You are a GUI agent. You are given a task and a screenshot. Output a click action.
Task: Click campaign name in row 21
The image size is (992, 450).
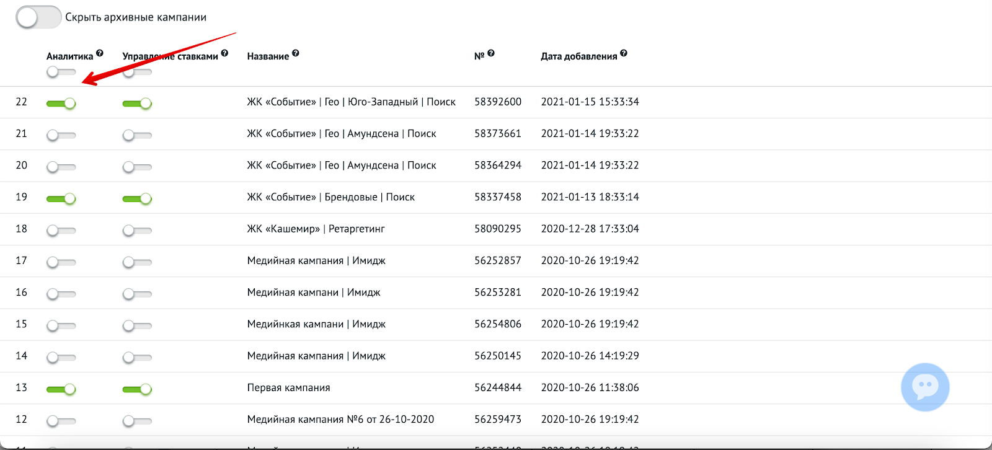pos(342,133)
